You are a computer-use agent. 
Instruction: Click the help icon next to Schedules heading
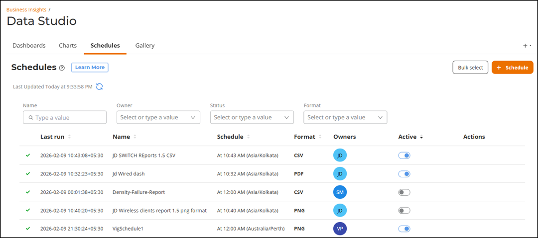click(x=62, y=68)
